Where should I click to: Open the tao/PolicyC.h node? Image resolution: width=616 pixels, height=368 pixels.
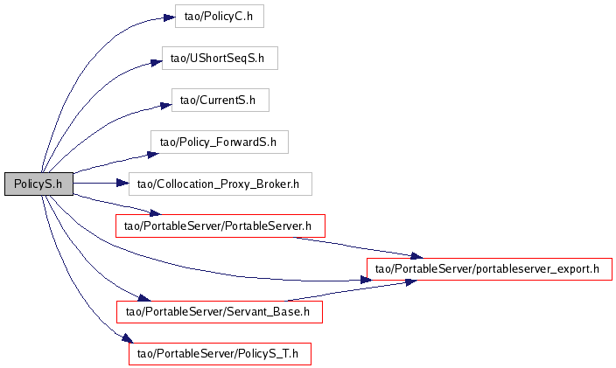tap(219, 17)
